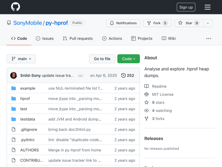The width and height of the screenshot is (222, 167).
Task: Open the py-hprof repository link
Action: 57,23
